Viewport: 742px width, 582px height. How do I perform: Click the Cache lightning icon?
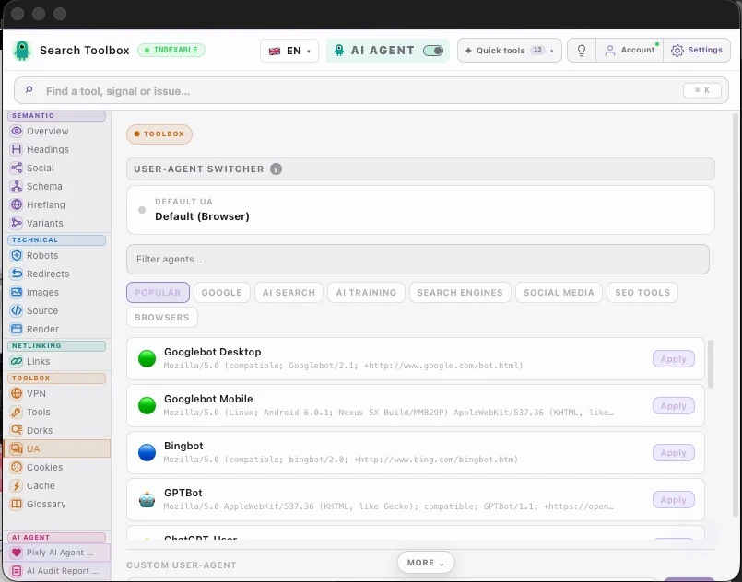(x=17, y=485)
